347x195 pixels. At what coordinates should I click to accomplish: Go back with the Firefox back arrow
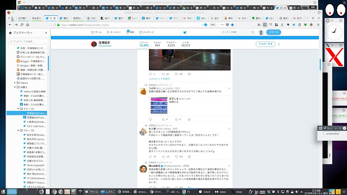[10, 25]
